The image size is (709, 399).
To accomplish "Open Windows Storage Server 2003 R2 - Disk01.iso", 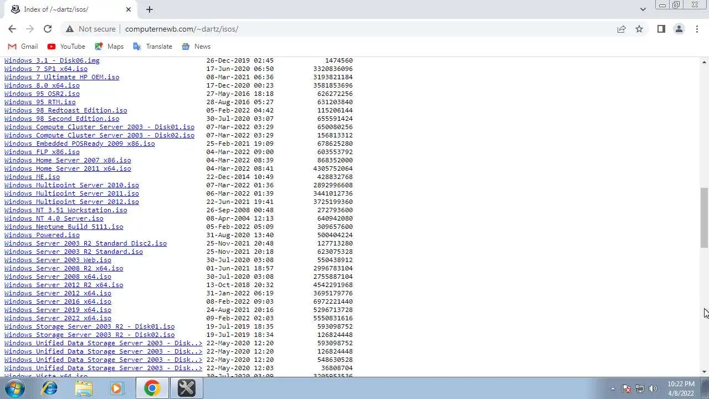I will tap(89, 326).
